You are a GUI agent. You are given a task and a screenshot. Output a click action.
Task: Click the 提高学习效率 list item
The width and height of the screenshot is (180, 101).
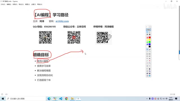click(x=44, y=66)
